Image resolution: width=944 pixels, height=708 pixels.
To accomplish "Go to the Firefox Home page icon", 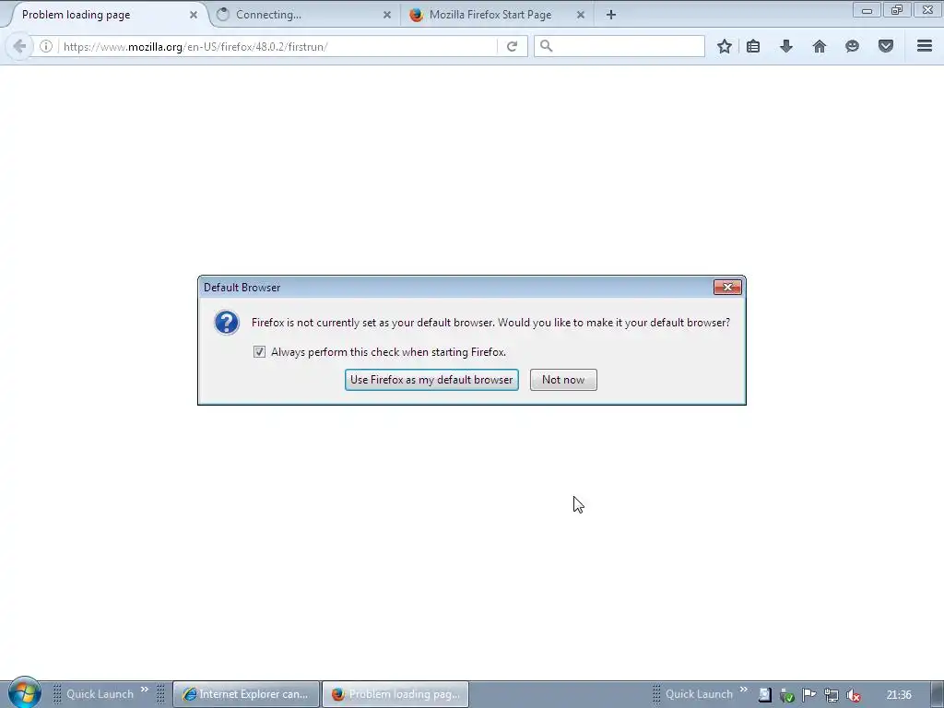I will pos(819,46).
